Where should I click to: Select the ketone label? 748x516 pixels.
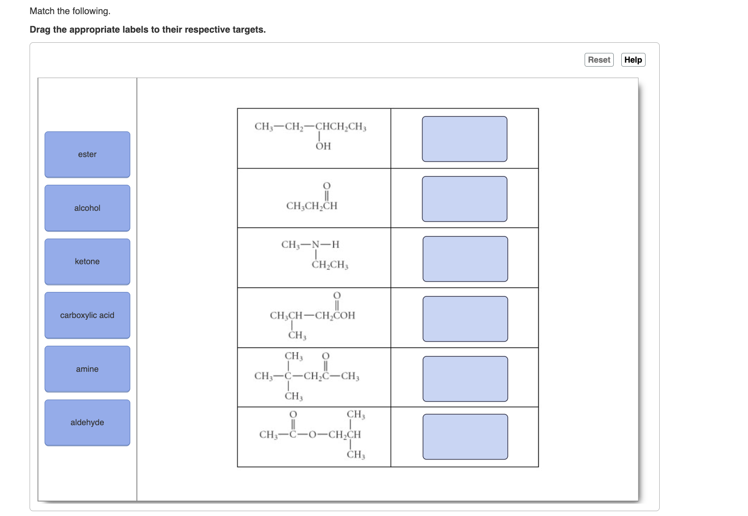click(x=87, y=261)
